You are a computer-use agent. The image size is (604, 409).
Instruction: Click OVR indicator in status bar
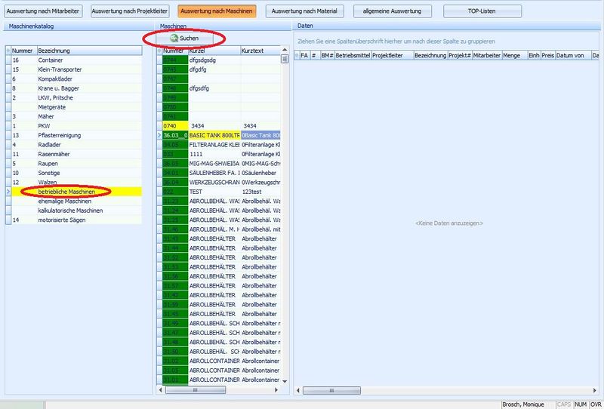596,404
